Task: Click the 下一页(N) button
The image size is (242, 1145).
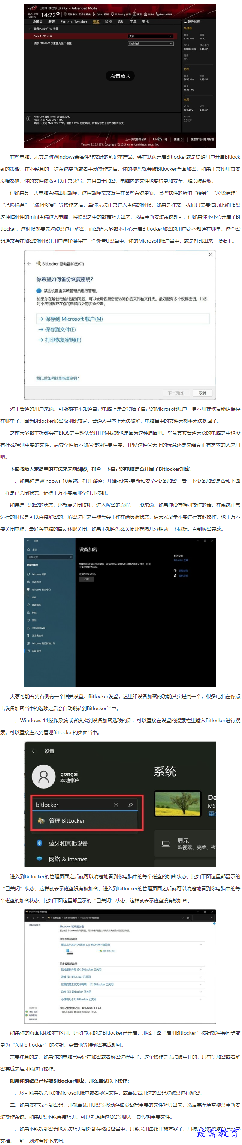Action: click(176, 394)
